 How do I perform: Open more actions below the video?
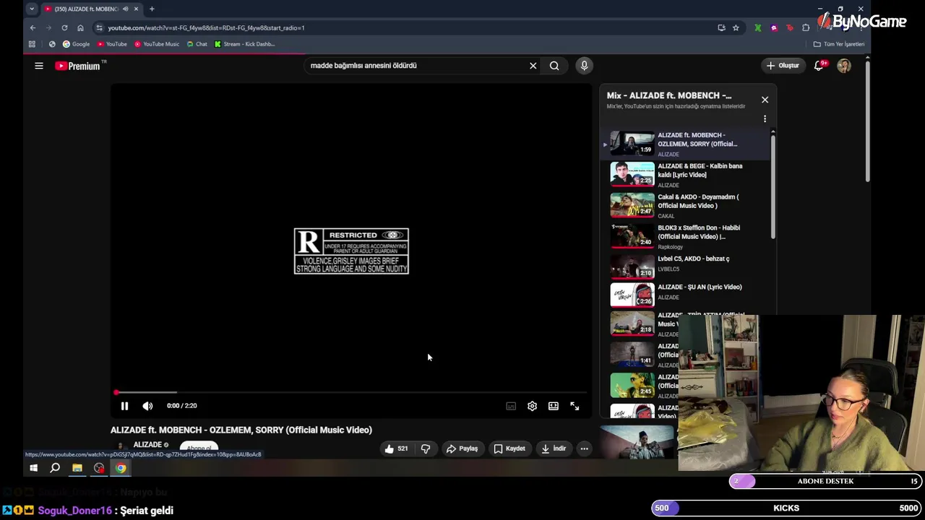click(584, 448)
